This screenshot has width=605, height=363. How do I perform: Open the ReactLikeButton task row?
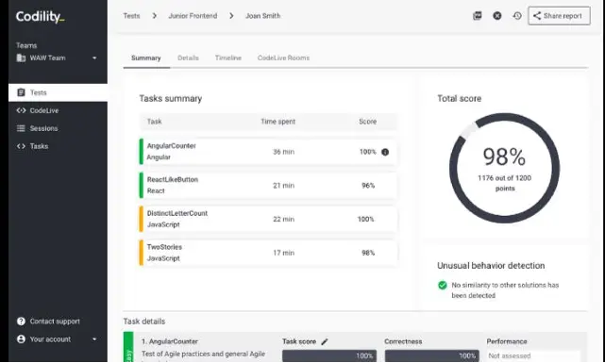coord(268,186)
